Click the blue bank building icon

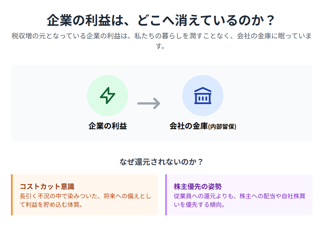203,96
